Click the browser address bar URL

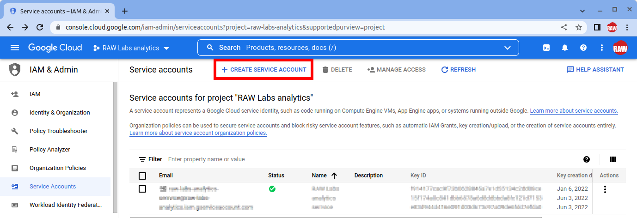click(225, 27)
